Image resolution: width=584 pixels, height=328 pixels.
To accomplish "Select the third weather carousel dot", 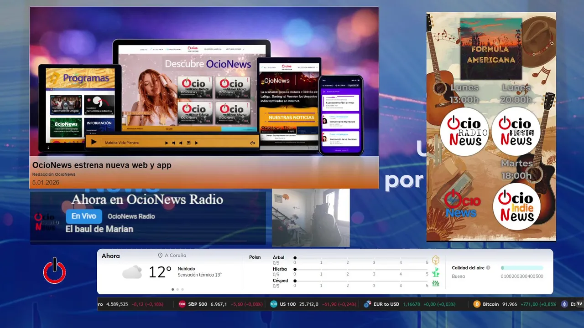I will 182,289.
